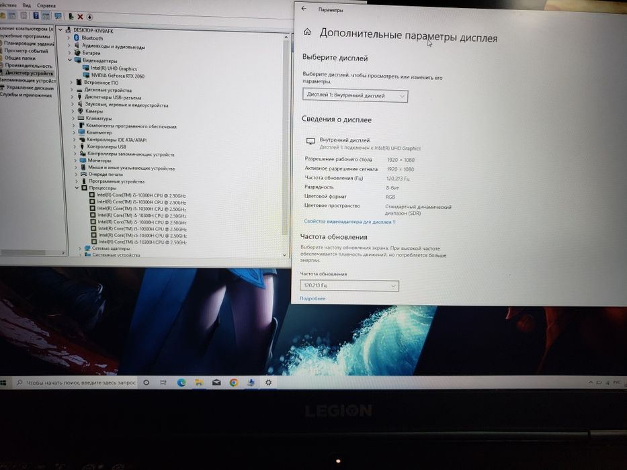Click the red X uninstall device icon
This screenshot has width=627, height=470.
click(x=80, y=17)
